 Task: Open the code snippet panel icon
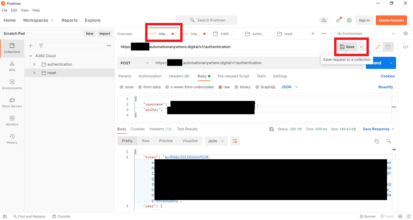[406, 47]
